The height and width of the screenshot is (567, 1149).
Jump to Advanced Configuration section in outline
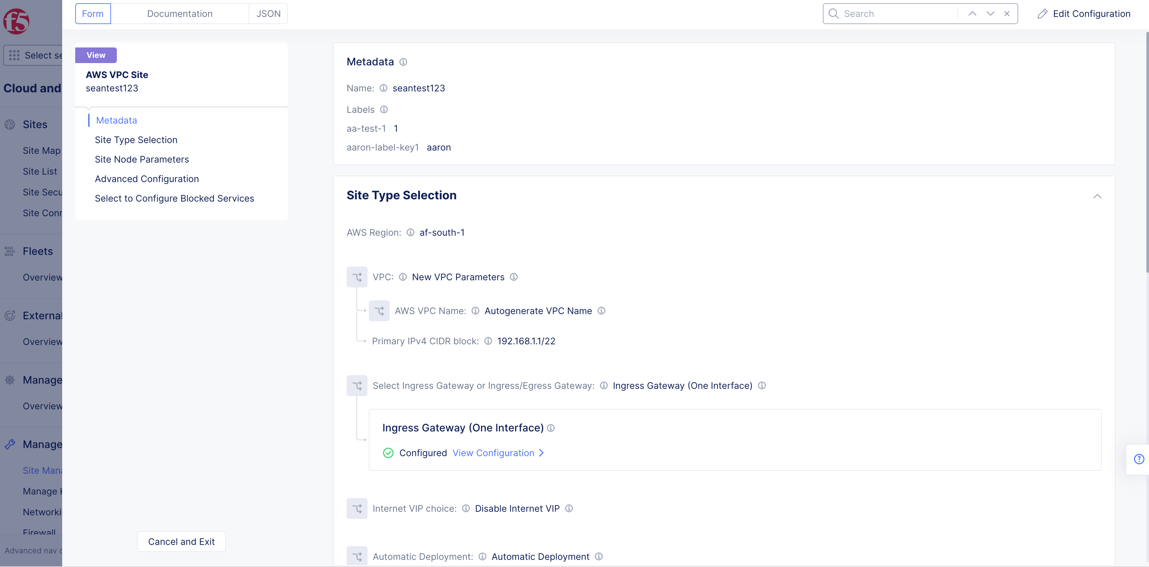(x=146, y=179)
